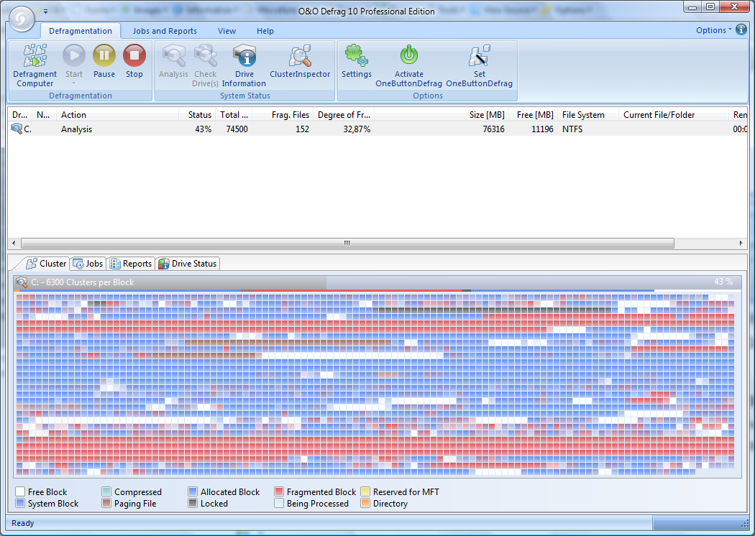Click the left arrow of horizontal scrollbar
Viewport: 755px width, 536px height.
click(14, 243)
